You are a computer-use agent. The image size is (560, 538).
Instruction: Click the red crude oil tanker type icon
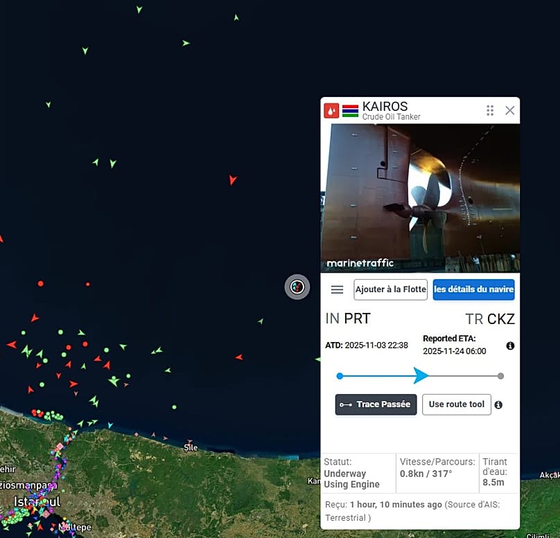pyautogui.click(x=331, y=111)
